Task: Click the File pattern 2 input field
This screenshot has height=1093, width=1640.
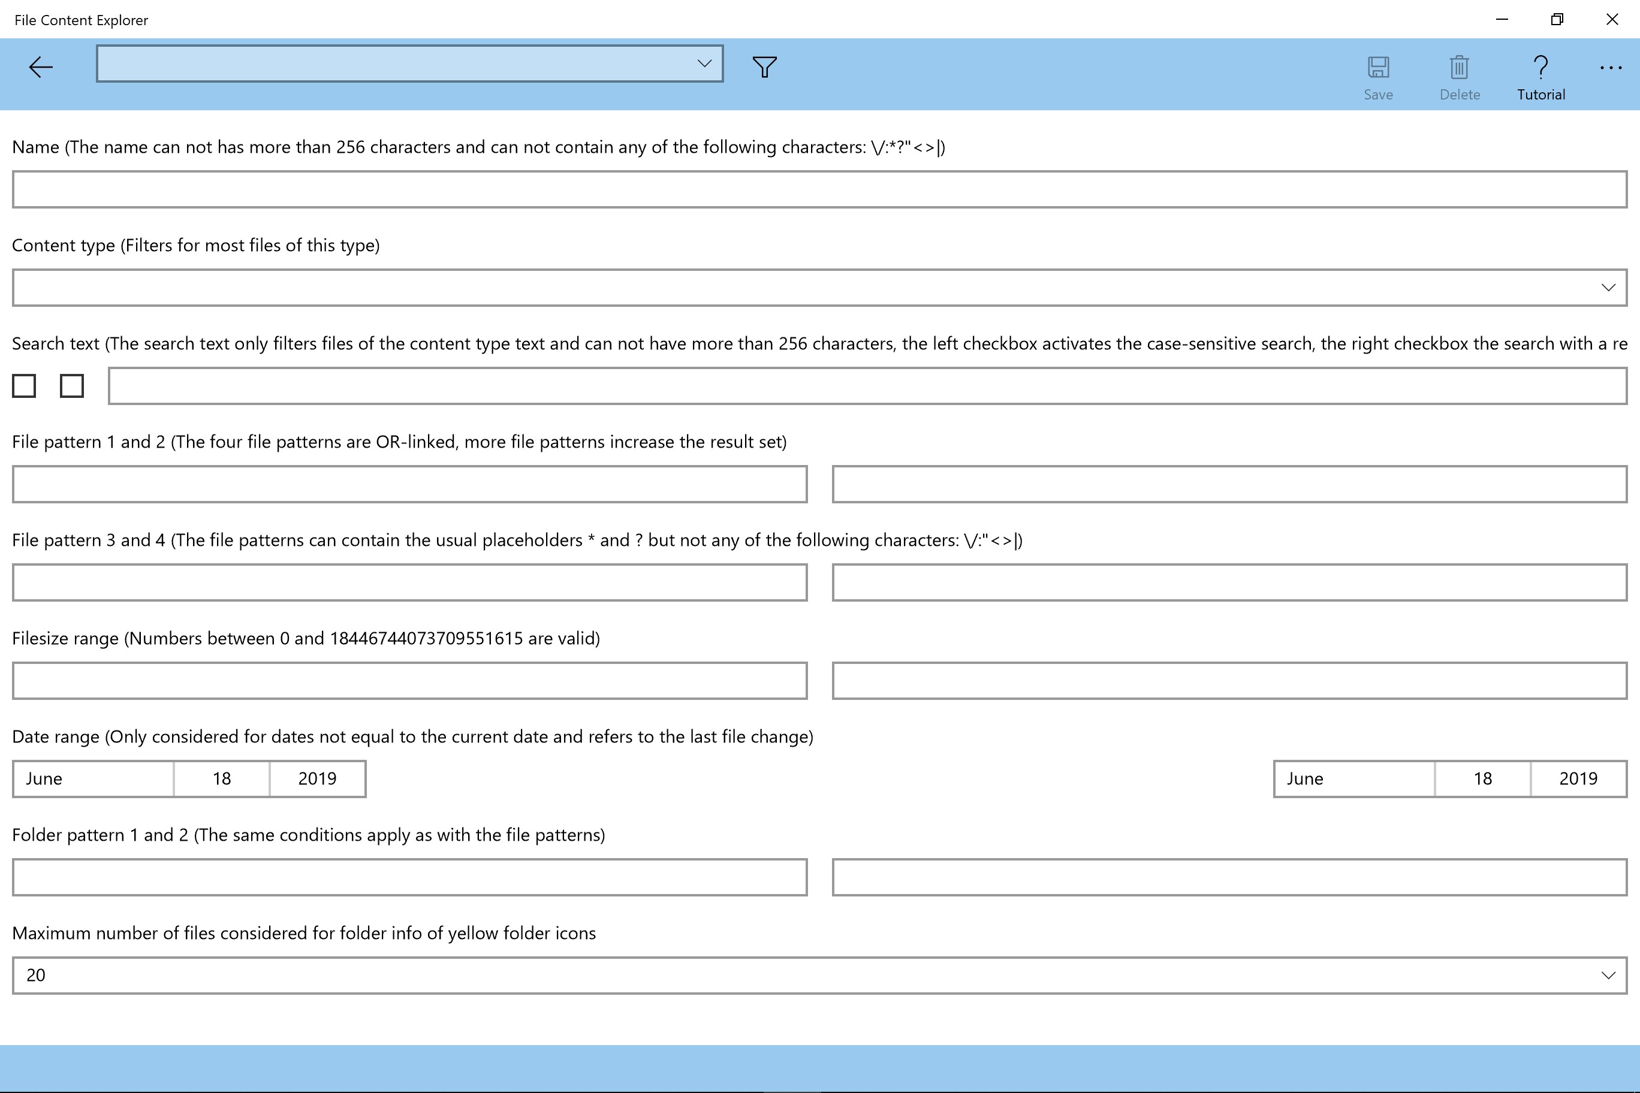Action: point(1229,484)
